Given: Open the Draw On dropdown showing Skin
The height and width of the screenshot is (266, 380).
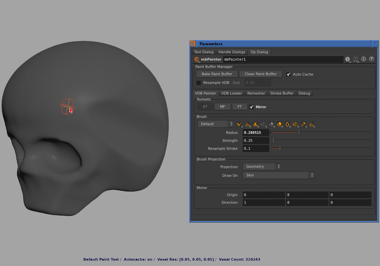Looking at the screenshot, I should (279, 175).
